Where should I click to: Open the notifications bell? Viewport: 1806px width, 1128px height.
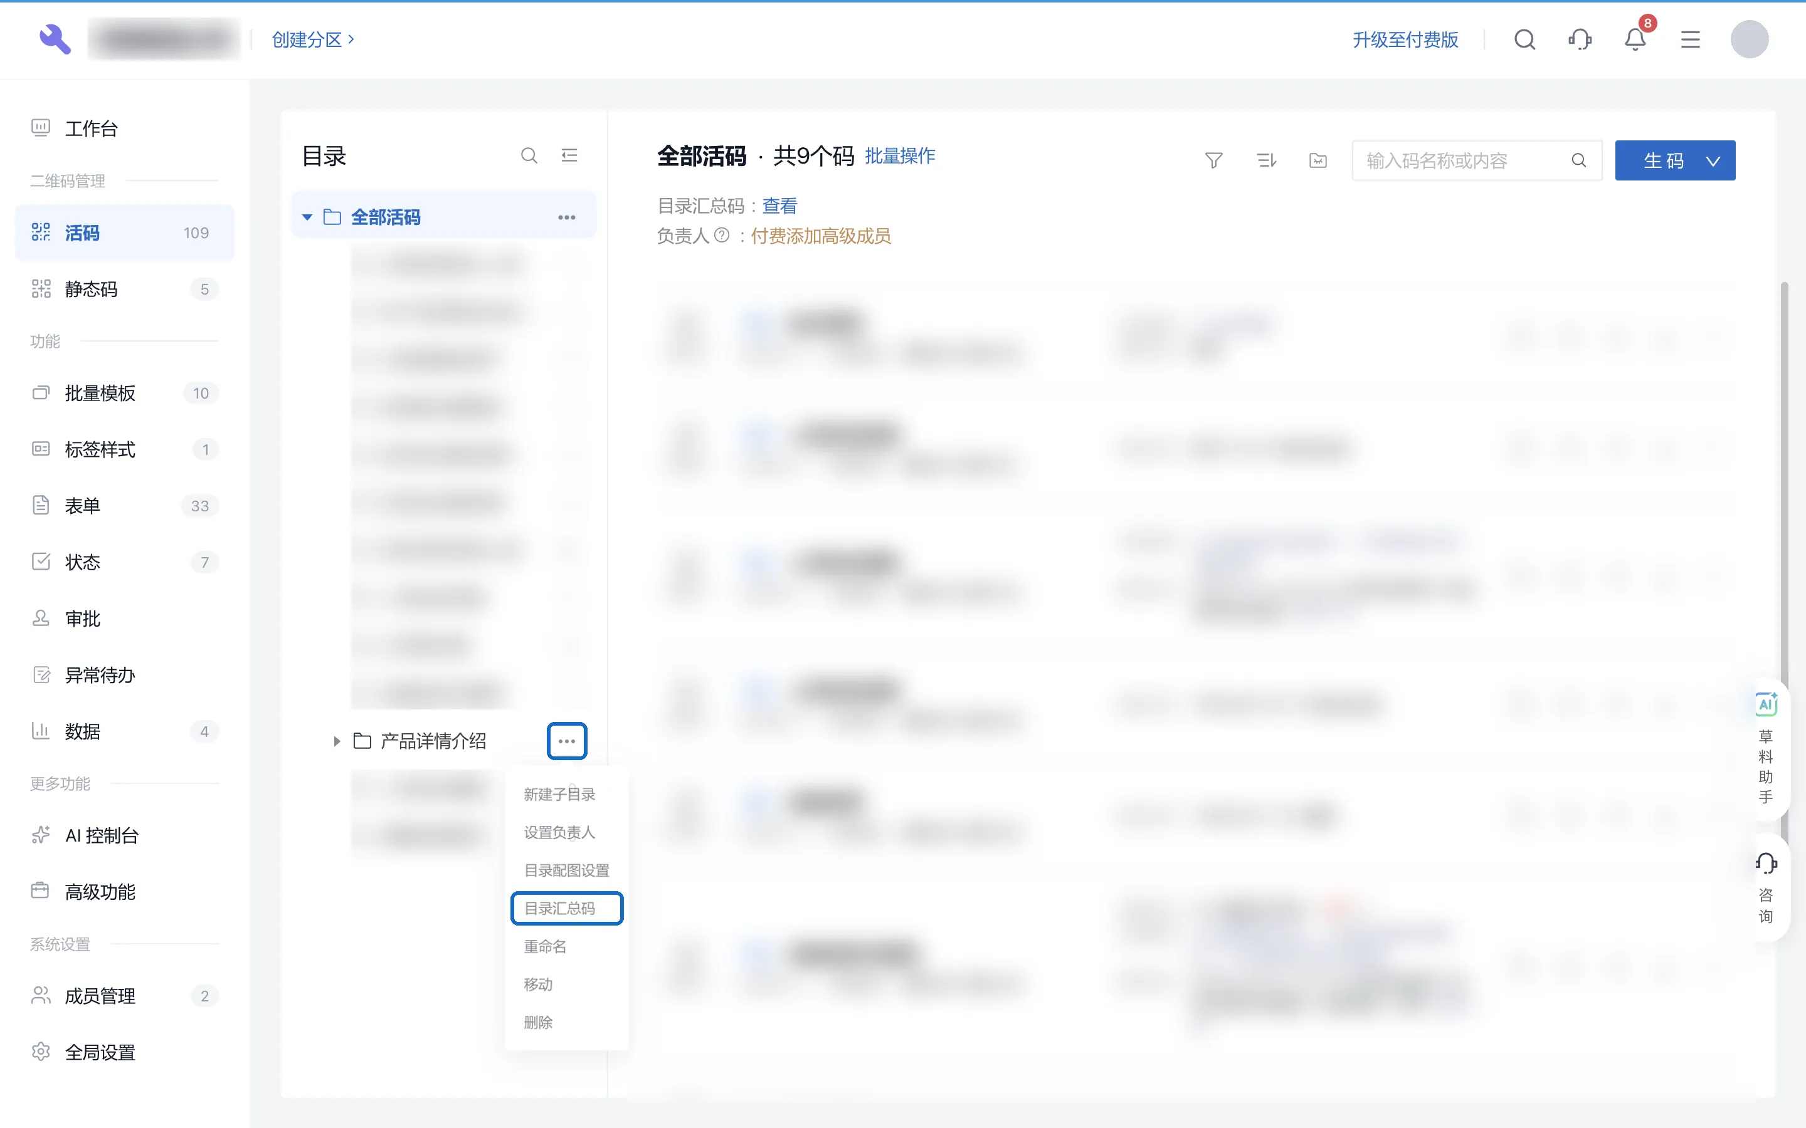[x=1635, y=39]
